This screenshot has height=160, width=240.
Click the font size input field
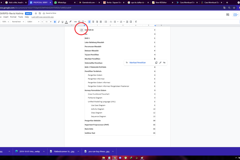click(x=46, y=22)
